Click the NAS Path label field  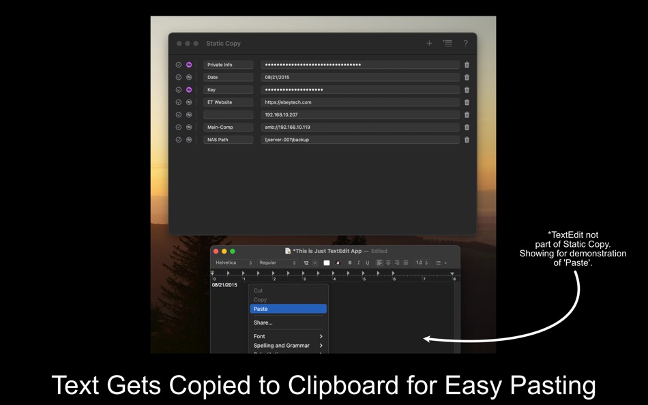pyautogui.click(x=228, y=140)
